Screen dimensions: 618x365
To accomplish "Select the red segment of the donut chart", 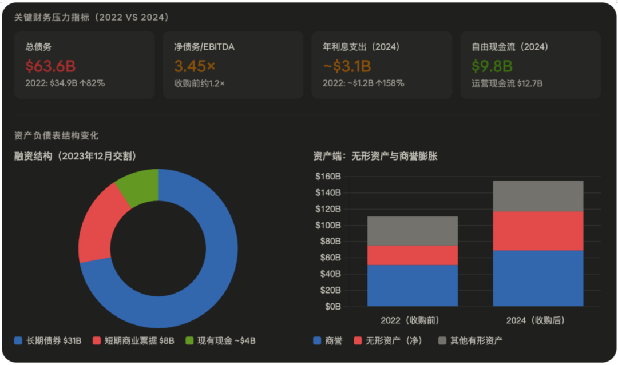I will click(x=96, y=224).
